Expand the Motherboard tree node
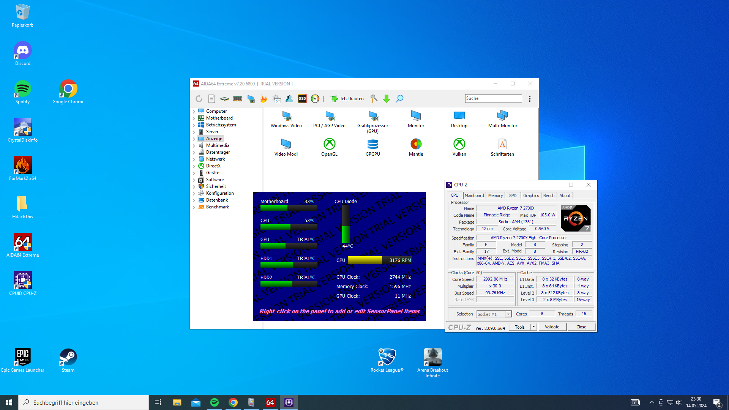The height and width of the screenshot is (410, 729). coord(194,118)
